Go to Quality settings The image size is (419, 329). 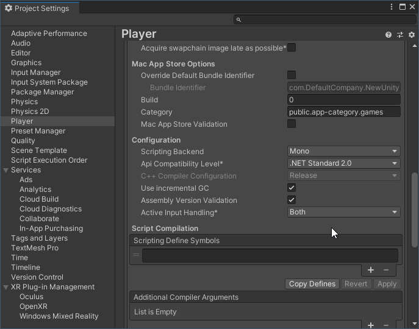[x=23, y=141]
